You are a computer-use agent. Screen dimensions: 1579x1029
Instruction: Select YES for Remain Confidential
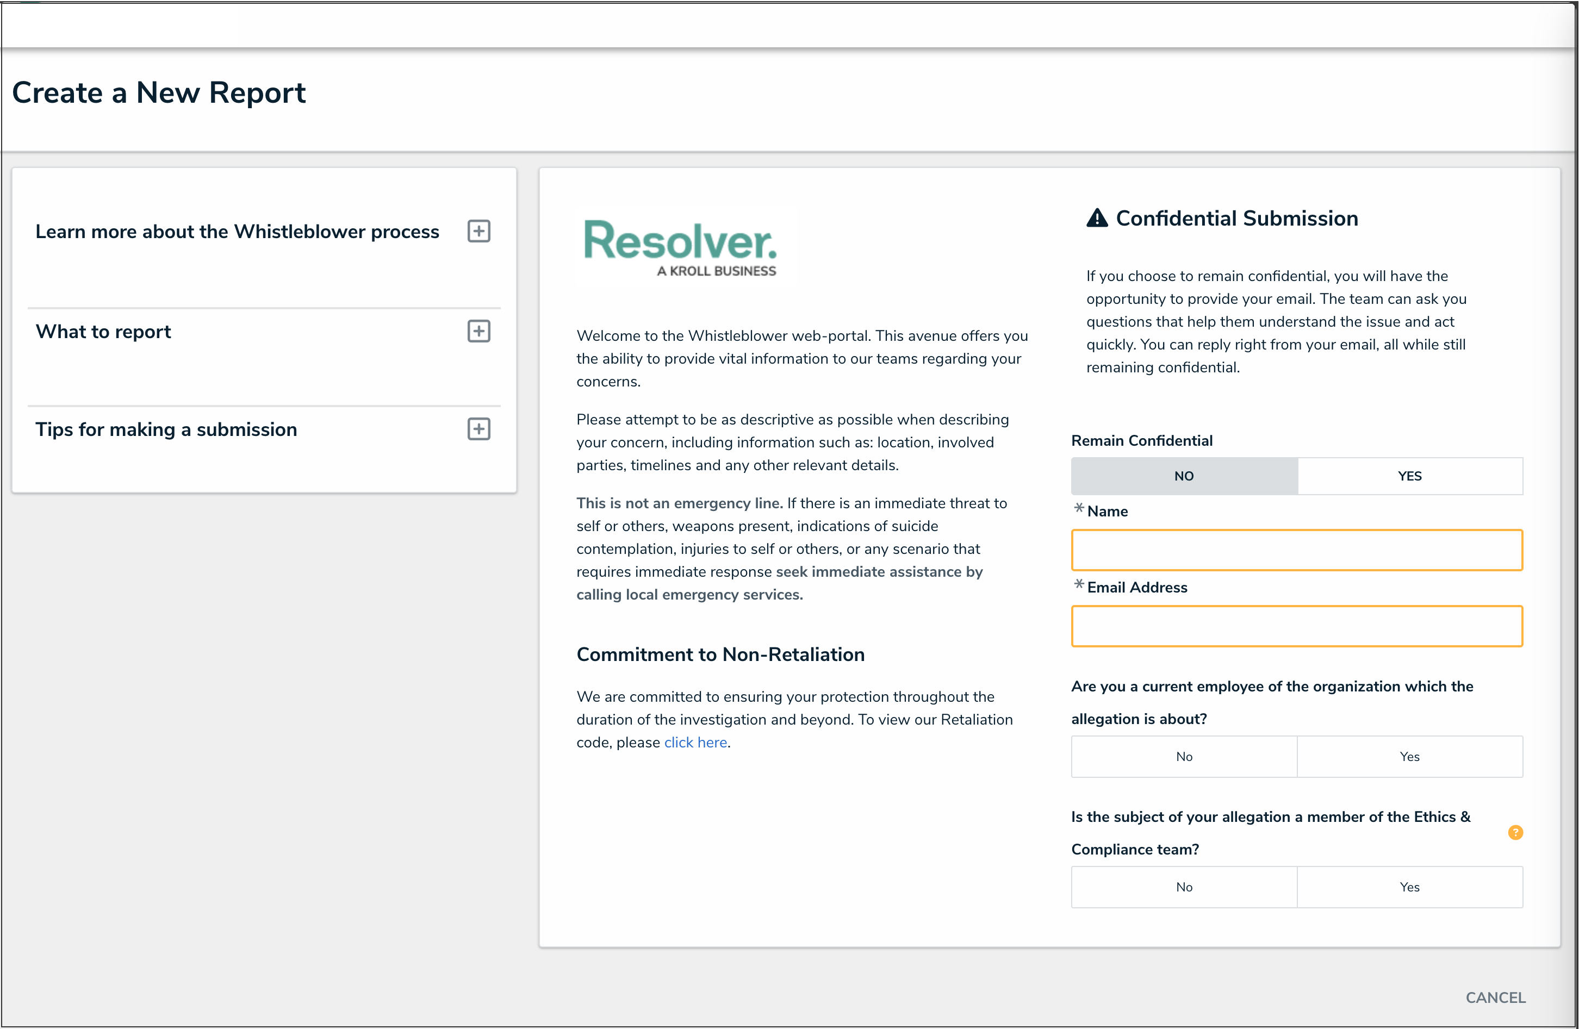1409,476
